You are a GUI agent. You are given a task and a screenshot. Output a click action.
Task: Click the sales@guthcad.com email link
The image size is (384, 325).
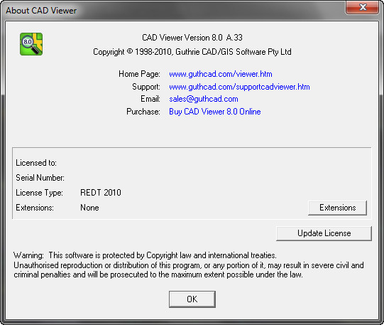[204, 99]
